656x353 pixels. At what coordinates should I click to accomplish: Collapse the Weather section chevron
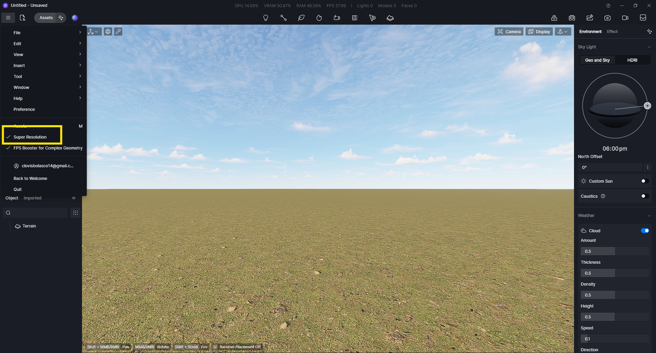point(649,215)
